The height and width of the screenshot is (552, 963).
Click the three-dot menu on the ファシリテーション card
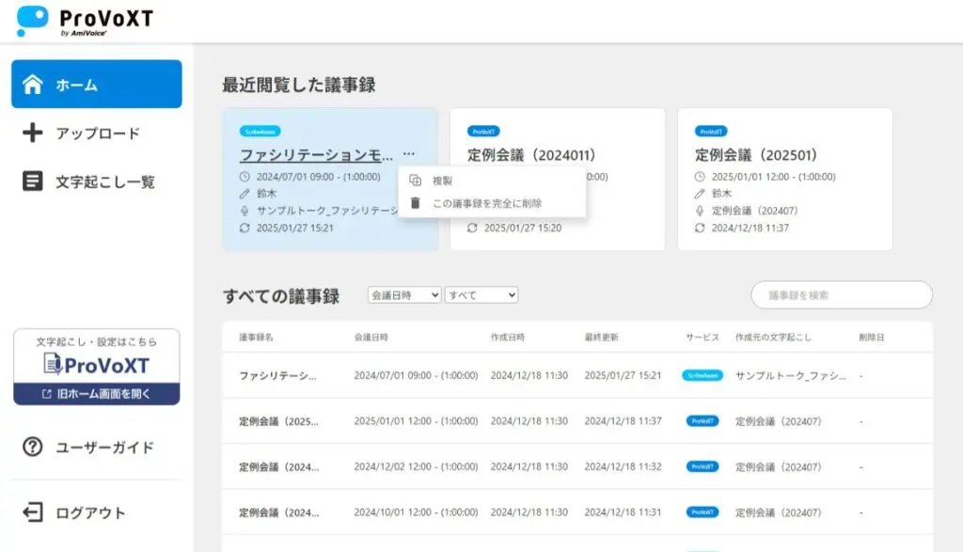click(x=409, y=153)
